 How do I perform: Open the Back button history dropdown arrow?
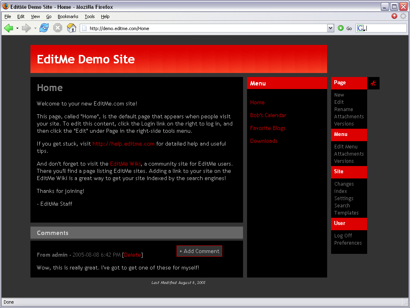[x=17, y=28]
